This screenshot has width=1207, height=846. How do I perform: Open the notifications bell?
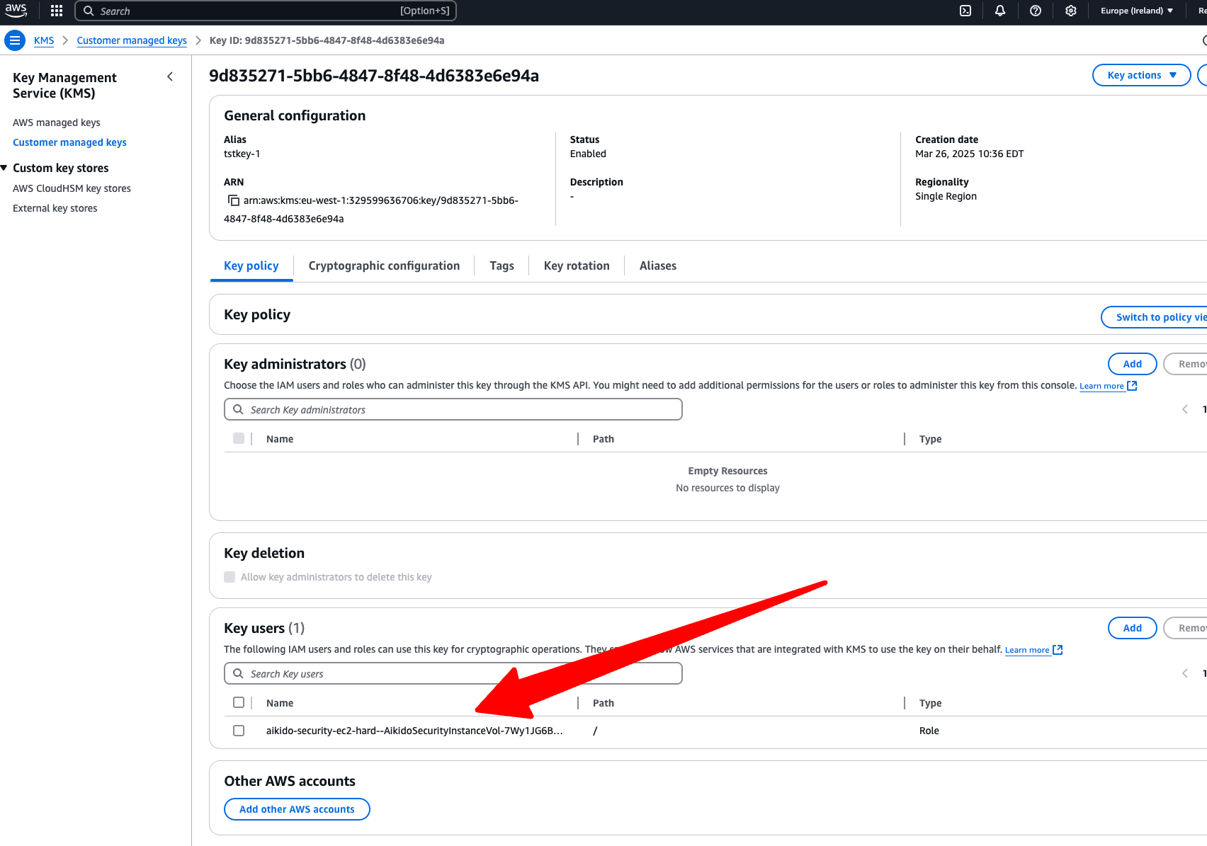[1000, 11]
